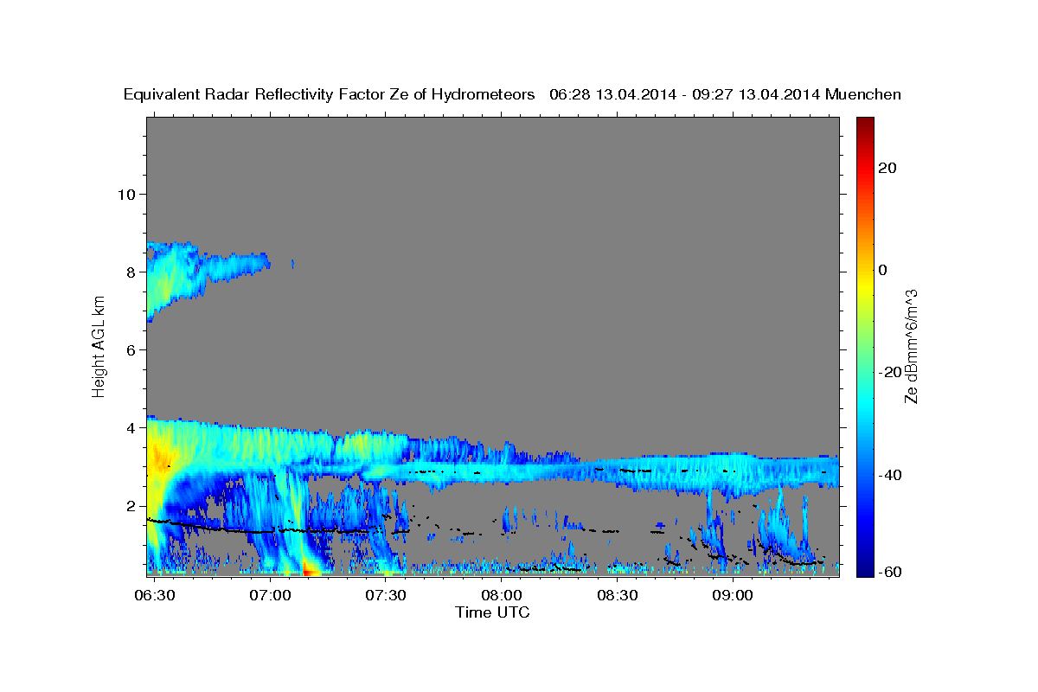Click the '08:00' time tick label
Viewport: 1038px width, 692px height.
tap(502, 596)
